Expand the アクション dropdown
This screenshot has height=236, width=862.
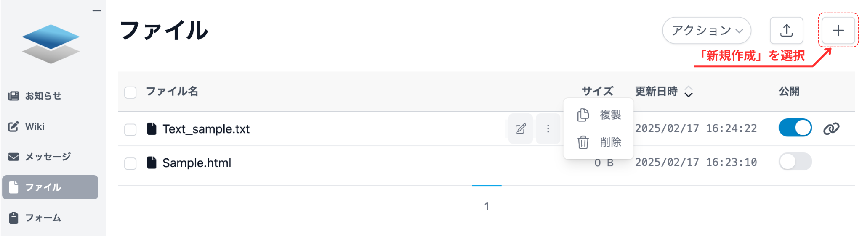point(707,31)
